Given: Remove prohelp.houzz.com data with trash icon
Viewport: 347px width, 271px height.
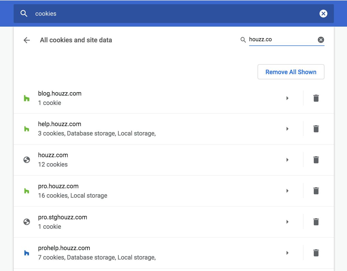Looking at the screenshot, I should pyautogui.click(x=316, y=253).
